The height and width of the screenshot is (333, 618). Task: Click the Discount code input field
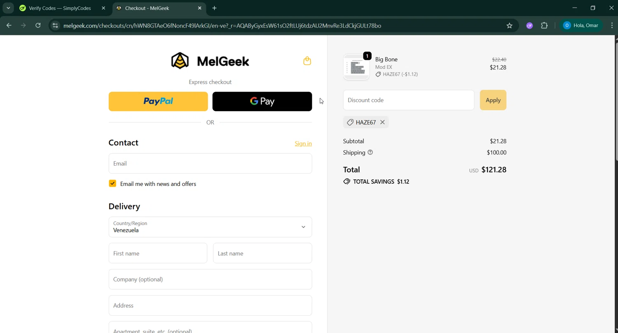(409, 100)
